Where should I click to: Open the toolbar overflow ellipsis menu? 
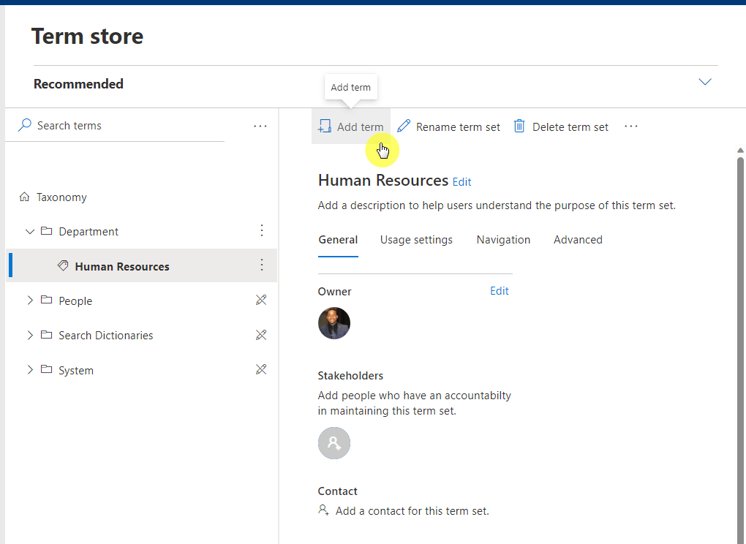[x=631, y=126]
